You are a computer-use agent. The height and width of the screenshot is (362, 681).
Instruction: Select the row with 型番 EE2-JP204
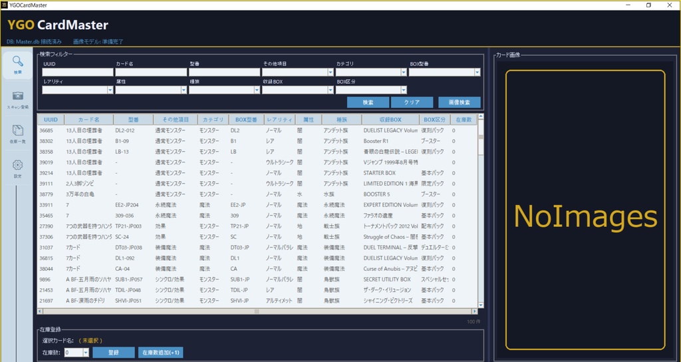(257, 205)
